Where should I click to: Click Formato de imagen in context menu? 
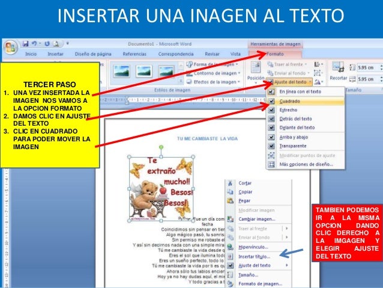pos(258,284)
